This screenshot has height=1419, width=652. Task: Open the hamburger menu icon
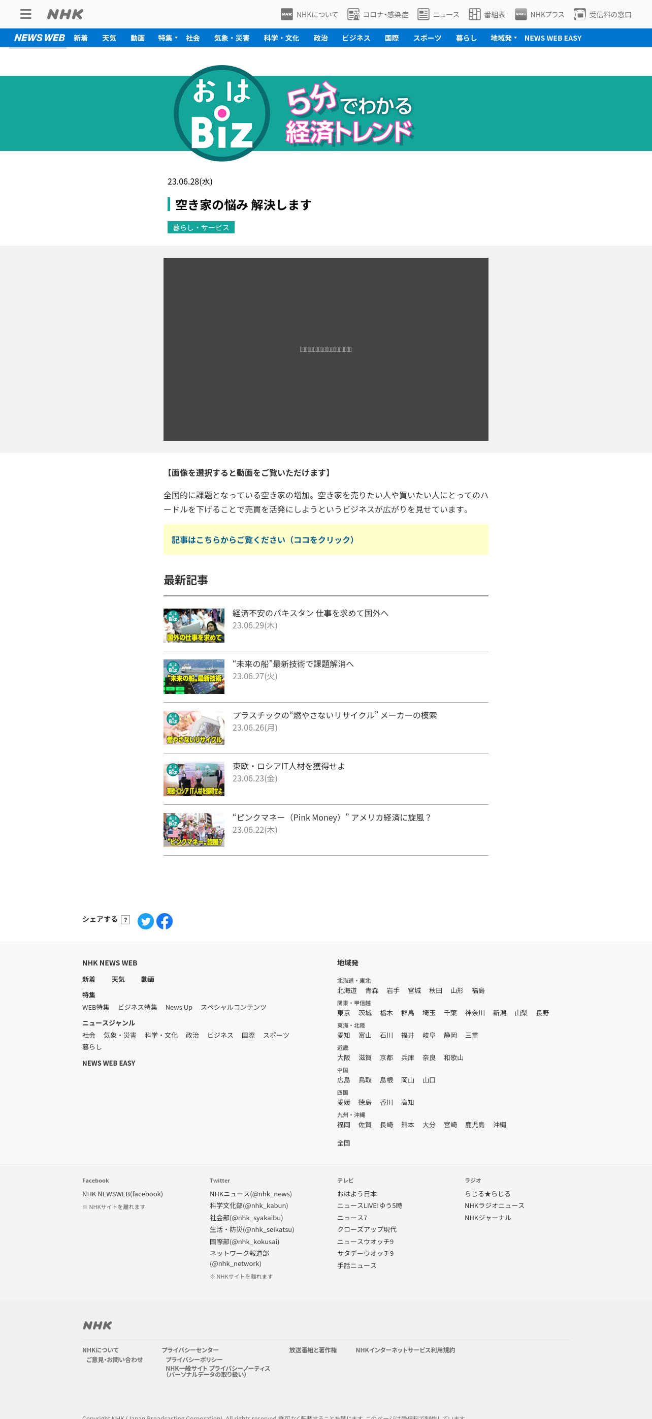(26, 14)
